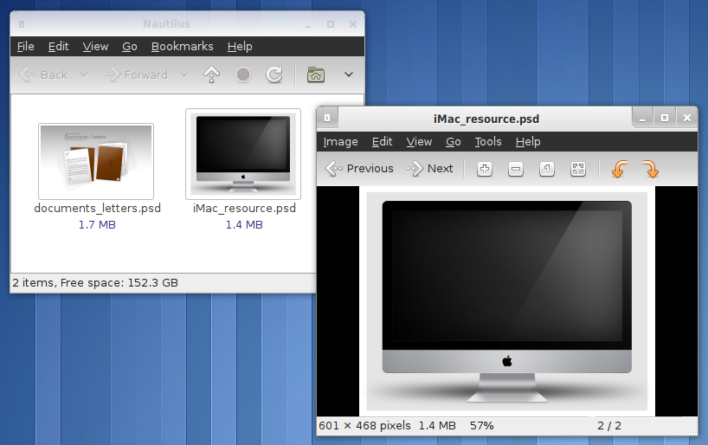Zoom out of the image
Viewport: 708px width, 445px height.
[x=515, y=169]
